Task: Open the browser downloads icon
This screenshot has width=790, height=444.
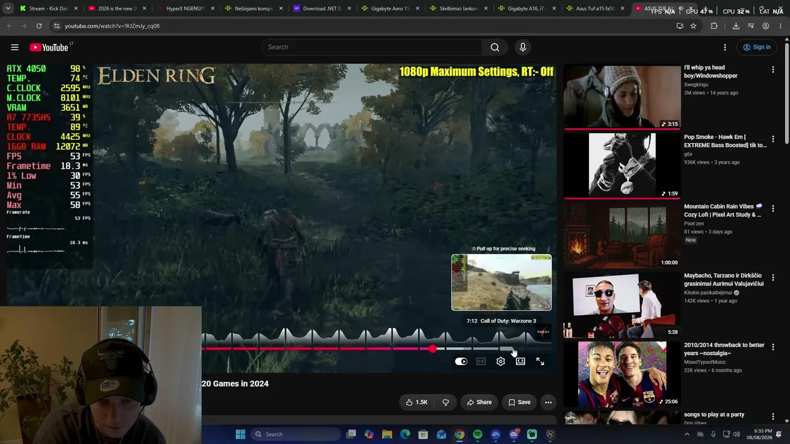Action: (x=736, y=26)
